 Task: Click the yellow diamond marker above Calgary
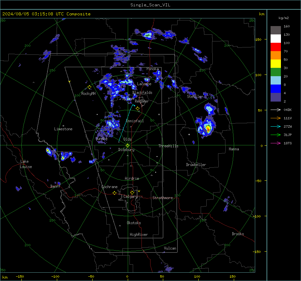coord(132,192)
